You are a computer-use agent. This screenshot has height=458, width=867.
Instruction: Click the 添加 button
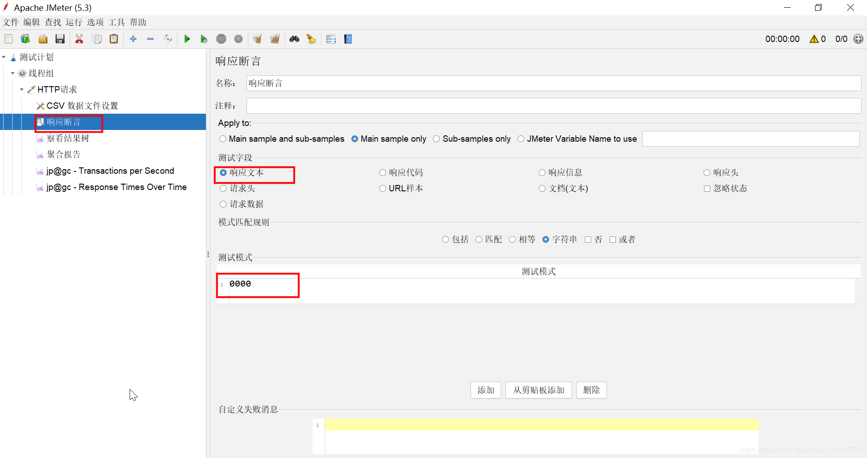pos(486,390)
